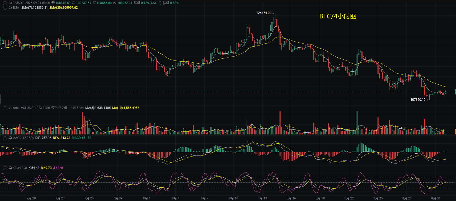Collapse the MACD indicator panel
Screen dimensions: 456x201
point(5,138)
